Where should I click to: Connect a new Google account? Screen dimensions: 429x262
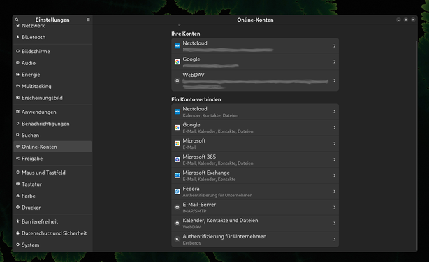pyautogui.click(x=255, y=127)
